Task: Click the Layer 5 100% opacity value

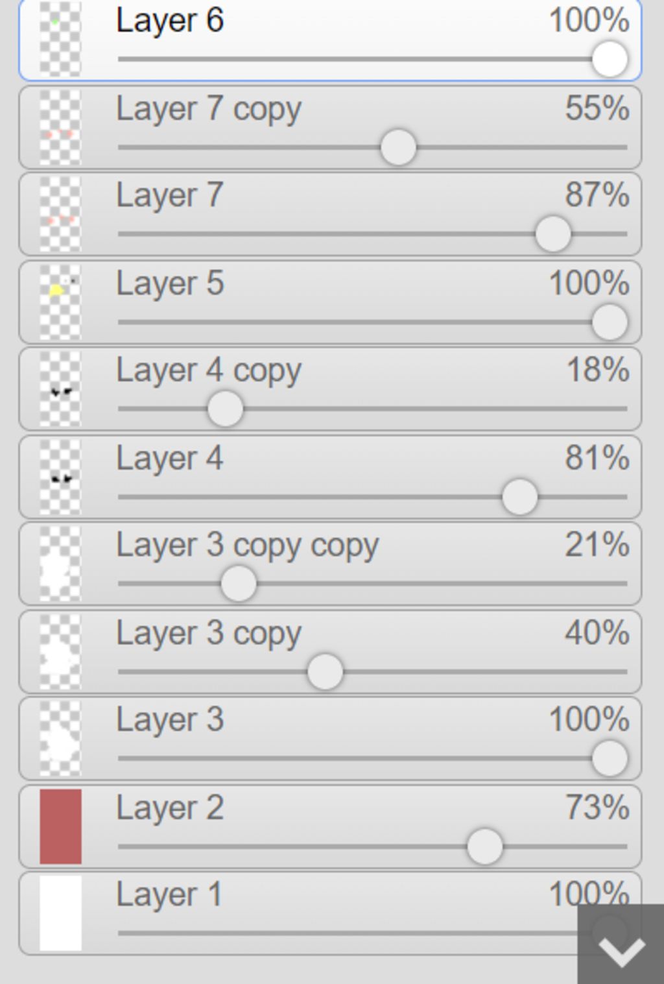Action: click(x=589, y=283)
